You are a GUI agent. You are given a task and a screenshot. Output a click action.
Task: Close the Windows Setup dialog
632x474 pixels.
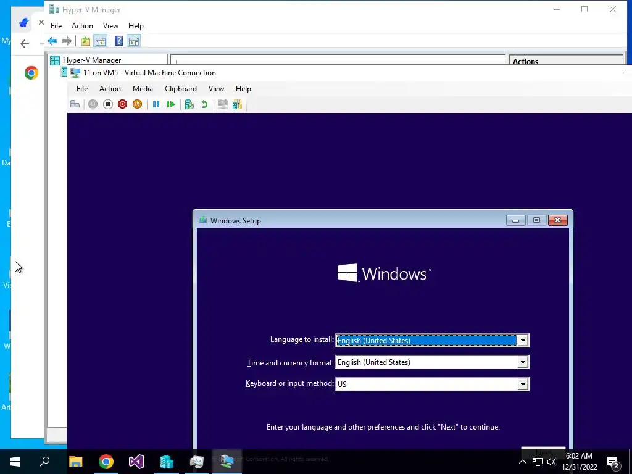coord(557,220)
